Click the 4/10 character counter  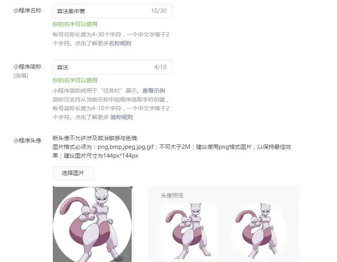pyautogui.click(x=160, y=67)
